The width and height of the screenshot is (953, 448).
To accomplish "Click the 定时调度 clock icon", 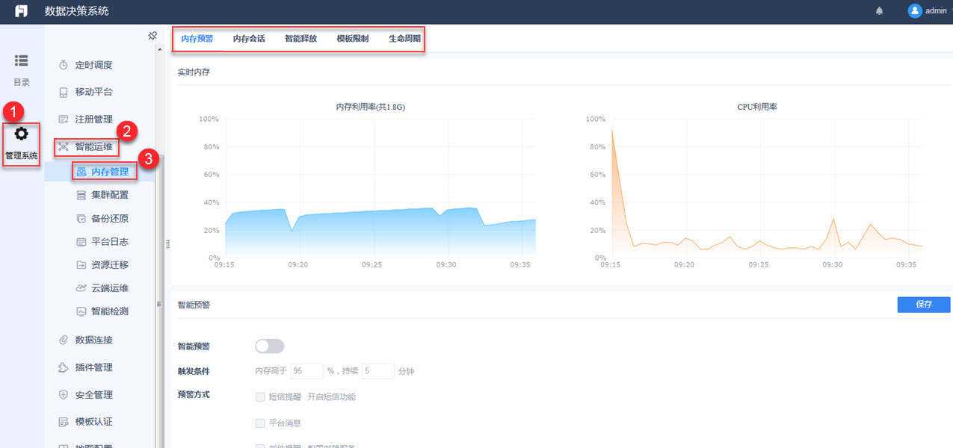I will pos(64,65).
